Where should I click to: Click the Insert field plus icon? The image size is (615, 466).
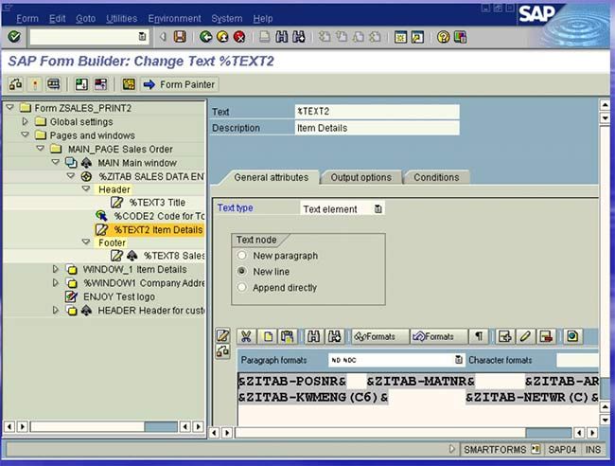pyautogui.click(x=504, y=336)
